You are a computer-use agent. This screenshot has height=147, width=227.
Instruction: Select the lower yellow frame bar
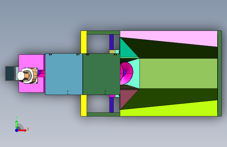pyautogui.click(x=84, y=105)
